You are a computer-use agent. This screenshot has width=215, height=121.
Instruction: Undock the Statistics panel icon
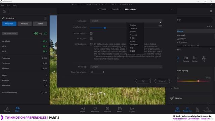pyautogui.click(x=45, y=18)
